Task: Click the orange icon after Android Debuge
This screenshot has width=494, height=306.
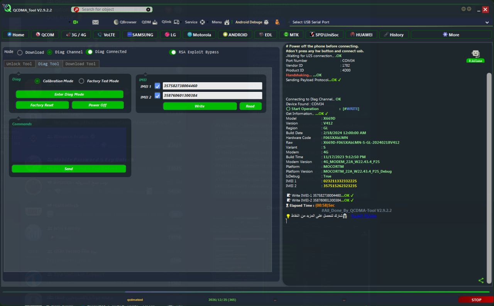Action: point(277,22)
